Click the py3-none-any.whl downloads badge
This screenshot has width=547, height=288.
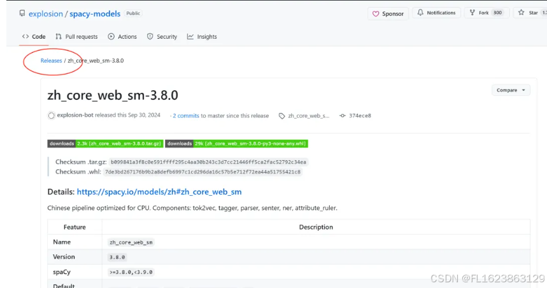[236, 144]
